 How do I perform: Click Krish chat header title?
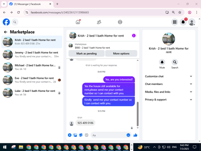click(x=100, y=36)
